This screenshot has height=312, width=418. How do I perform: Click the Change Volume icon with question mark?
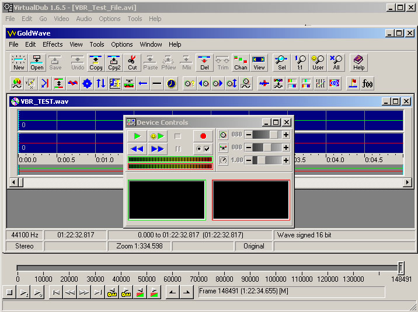(x=190, y=83)
